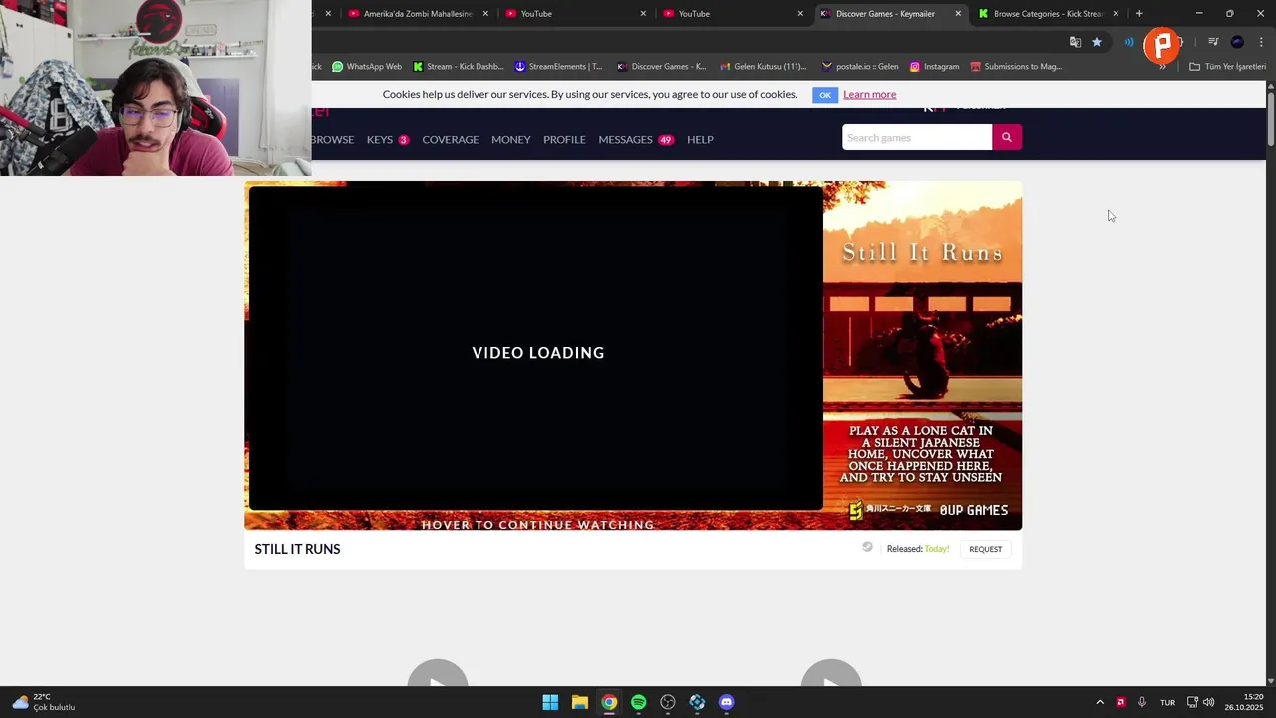This screenshot has width=1276, height=718.
Task: Click the REQUEST button for Still It Runs
Action: (x=985, y=549)
